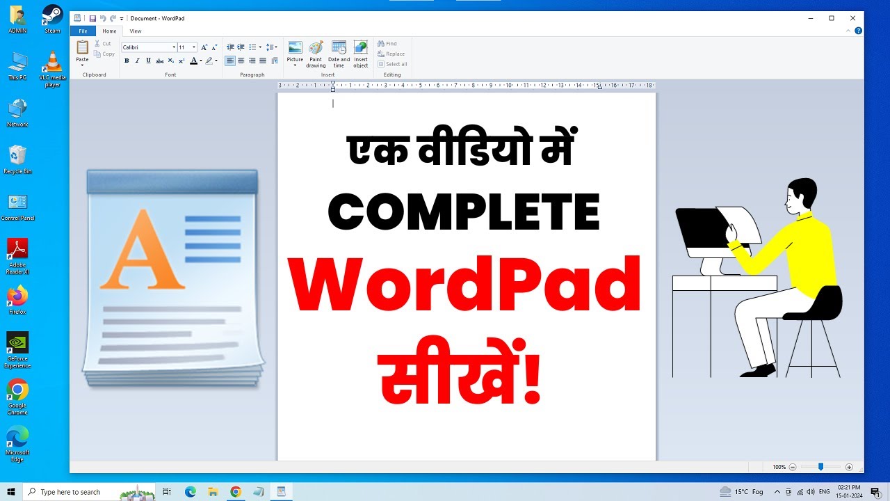Click the first-line indent marker on ruler

(333, 83)
